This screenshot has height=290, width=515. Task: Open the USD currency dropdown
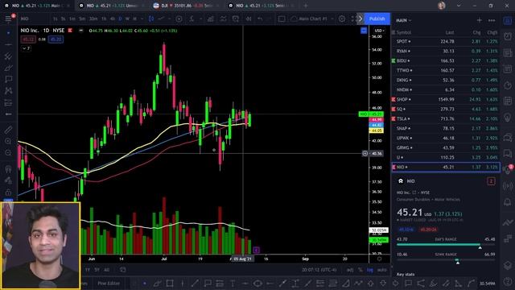(379, 31)
